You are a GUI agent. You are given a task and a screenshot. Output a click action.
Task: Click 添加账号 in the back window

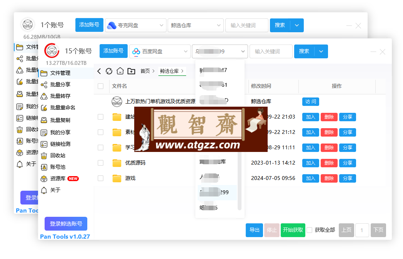(x=89, y=25)
